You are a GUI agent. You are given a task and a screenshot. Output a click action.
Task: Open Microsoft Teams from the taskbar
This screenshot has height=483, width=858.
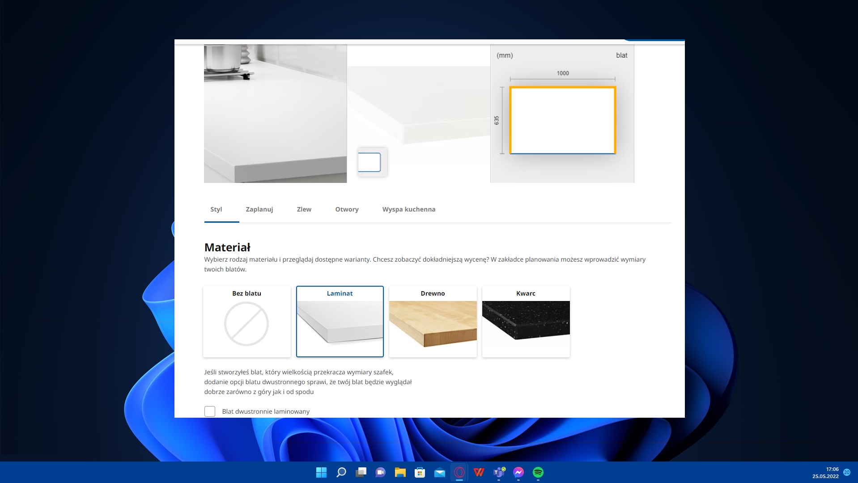point(498,472)
